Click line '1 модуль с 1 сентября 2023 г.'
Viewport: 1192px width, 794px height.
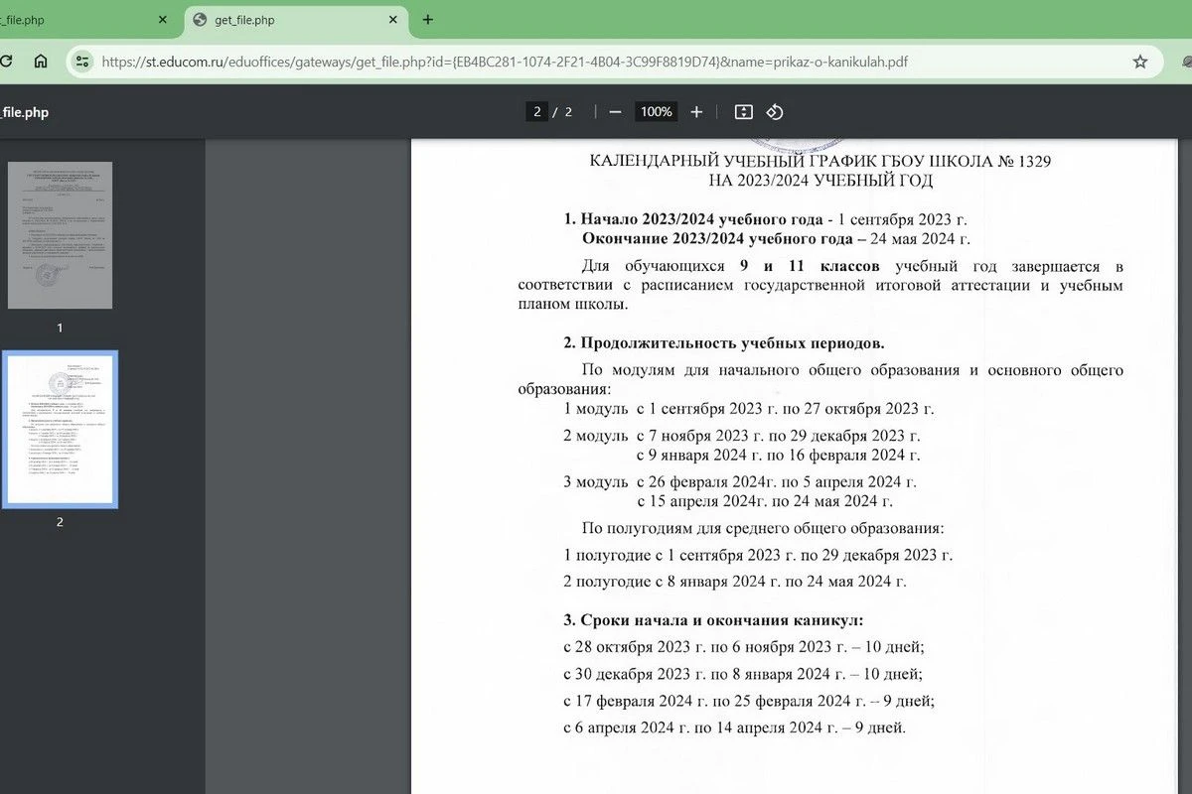(x=749, y=408)
